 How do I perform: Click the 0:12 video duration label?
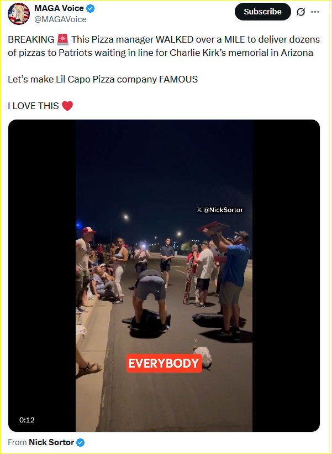point(27,420)
